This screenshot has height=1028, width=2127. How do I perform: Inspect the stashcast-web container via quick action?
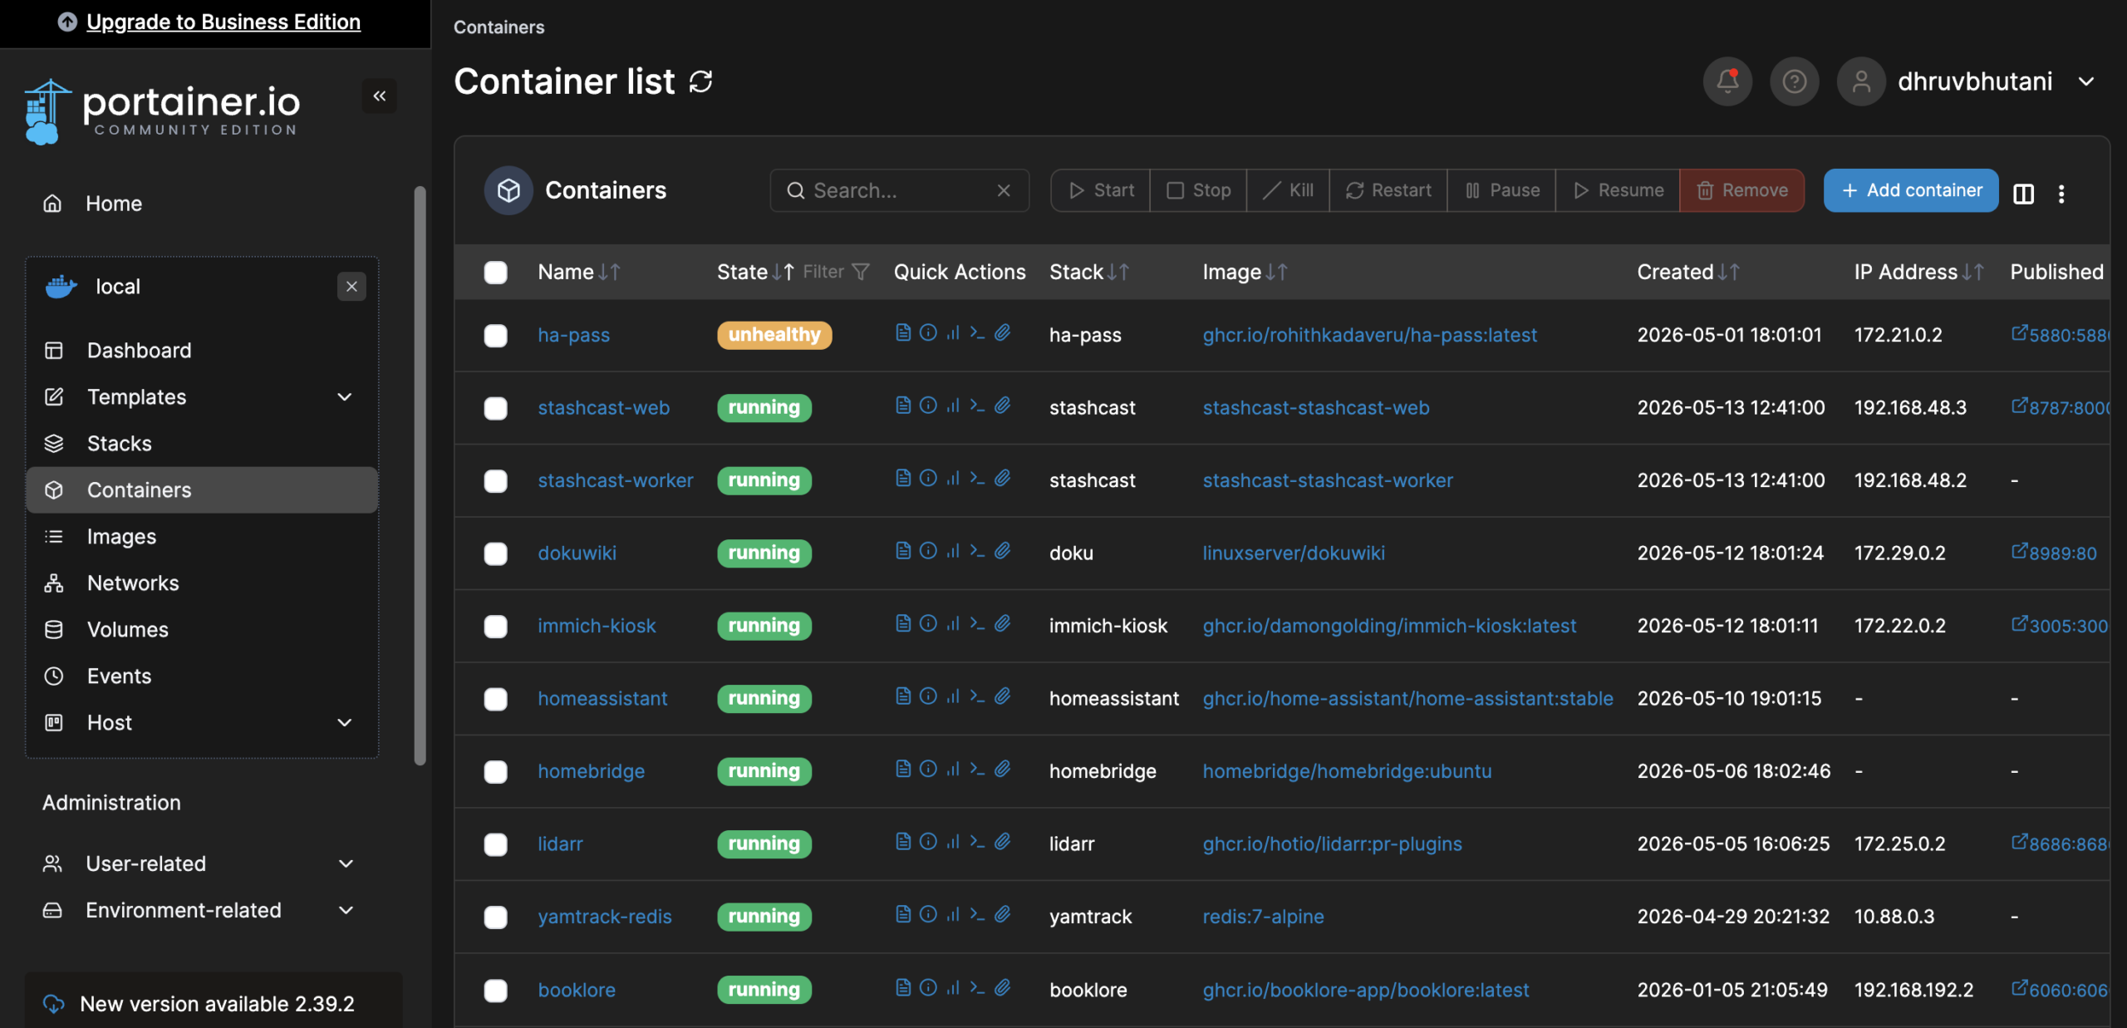928,405
